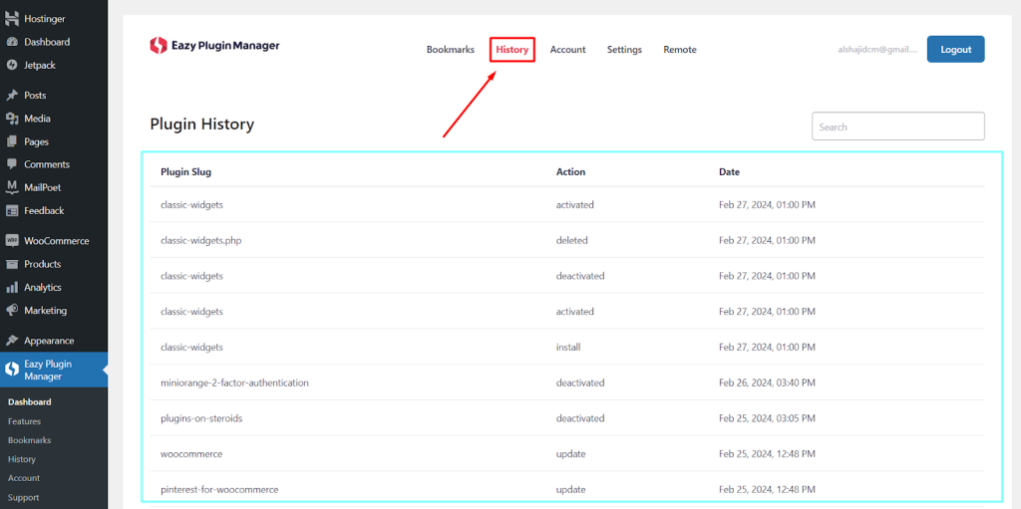Click the Logout button
This screenshot has width=1021, height=509.
(x=956, y=50)
